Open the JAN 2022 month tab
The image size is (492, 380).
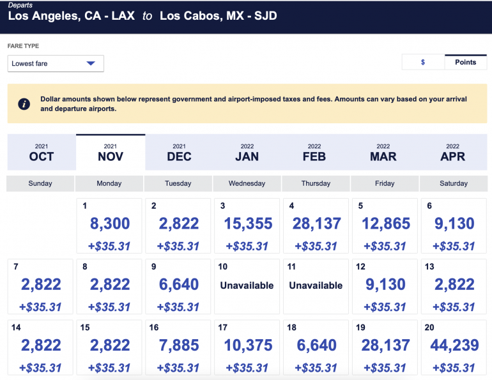[247, 152]
